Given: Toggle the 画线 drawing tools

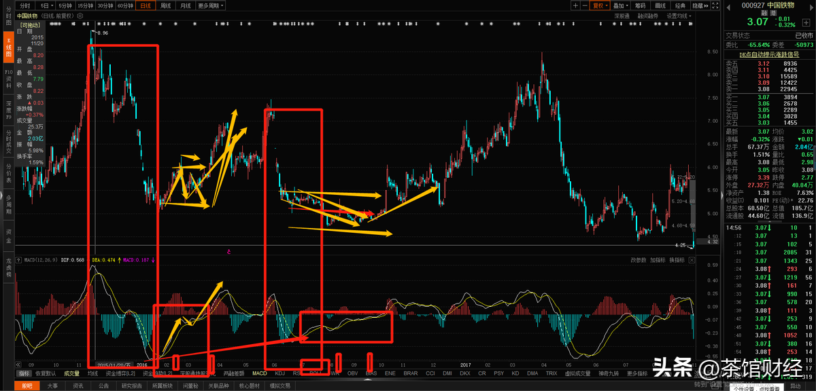Looking at the screenshot, I should pos(660,5).
